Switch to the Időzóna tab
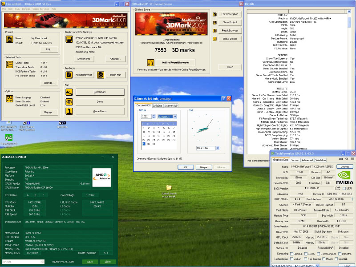This screenshot has width=356, height=267. 158,106
